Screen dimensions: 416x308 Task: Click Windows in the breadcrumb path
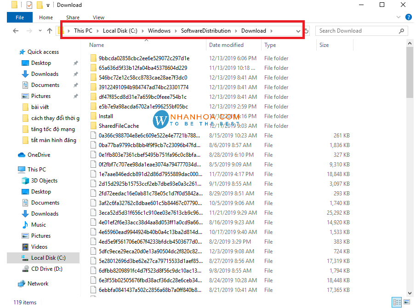coord(159,31)
